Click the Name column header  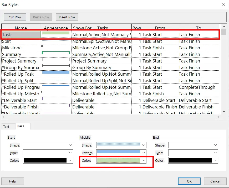21,27
